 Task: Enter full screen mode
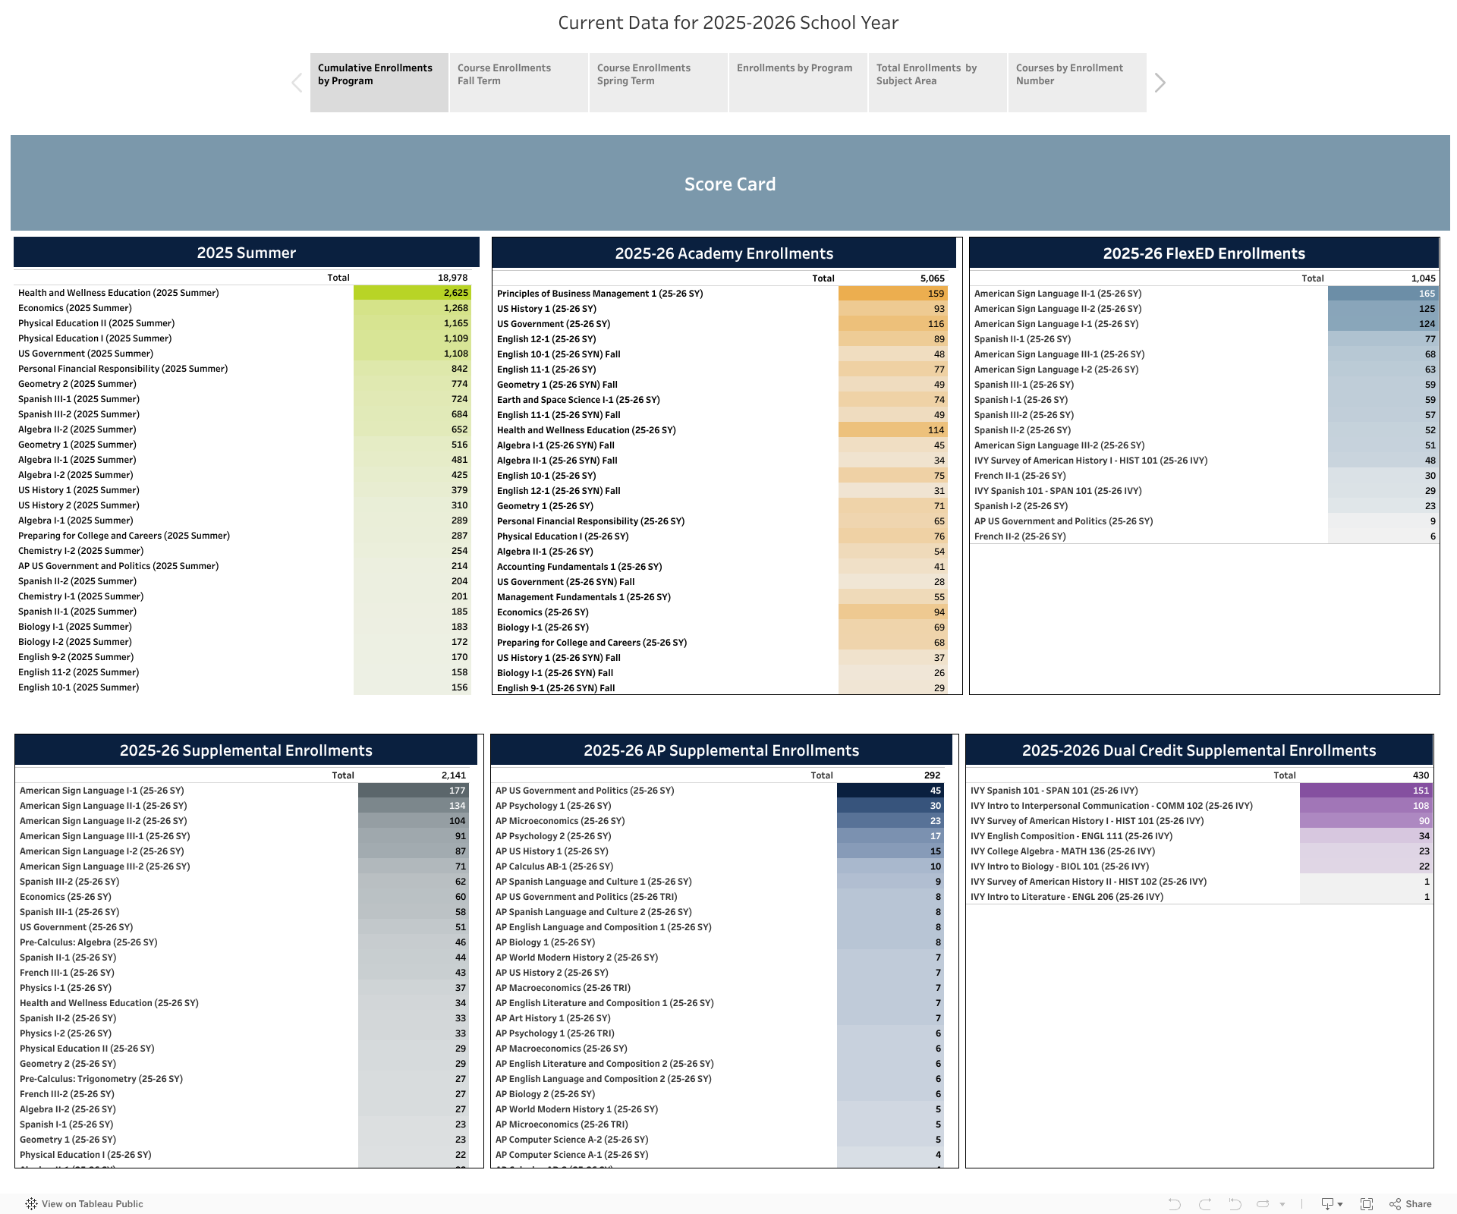(x=1367, y=1204)
